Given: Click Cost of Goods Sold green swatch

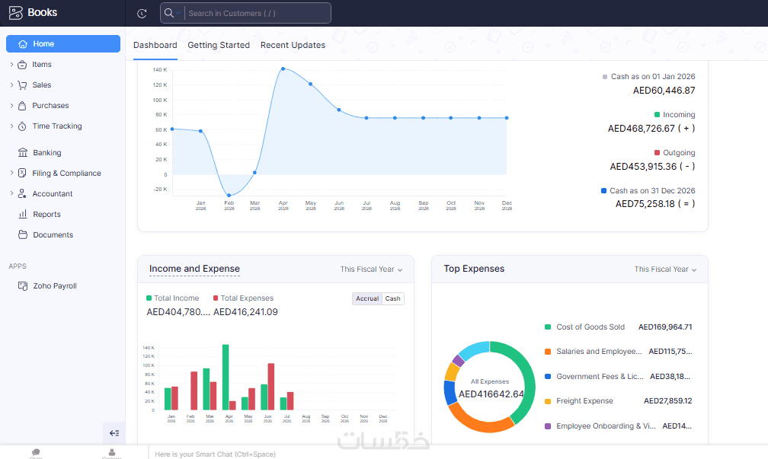Looking at the screenshot, I should click(548, 327).
